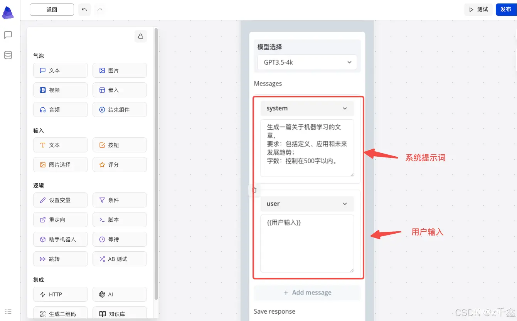
Task: Add a 等待 logic block
Action: (x=120, y=239)
